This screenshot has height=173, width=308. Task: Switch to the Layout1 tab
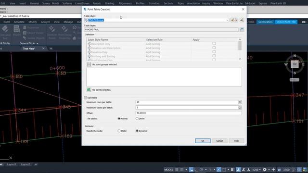pos(12,164)
